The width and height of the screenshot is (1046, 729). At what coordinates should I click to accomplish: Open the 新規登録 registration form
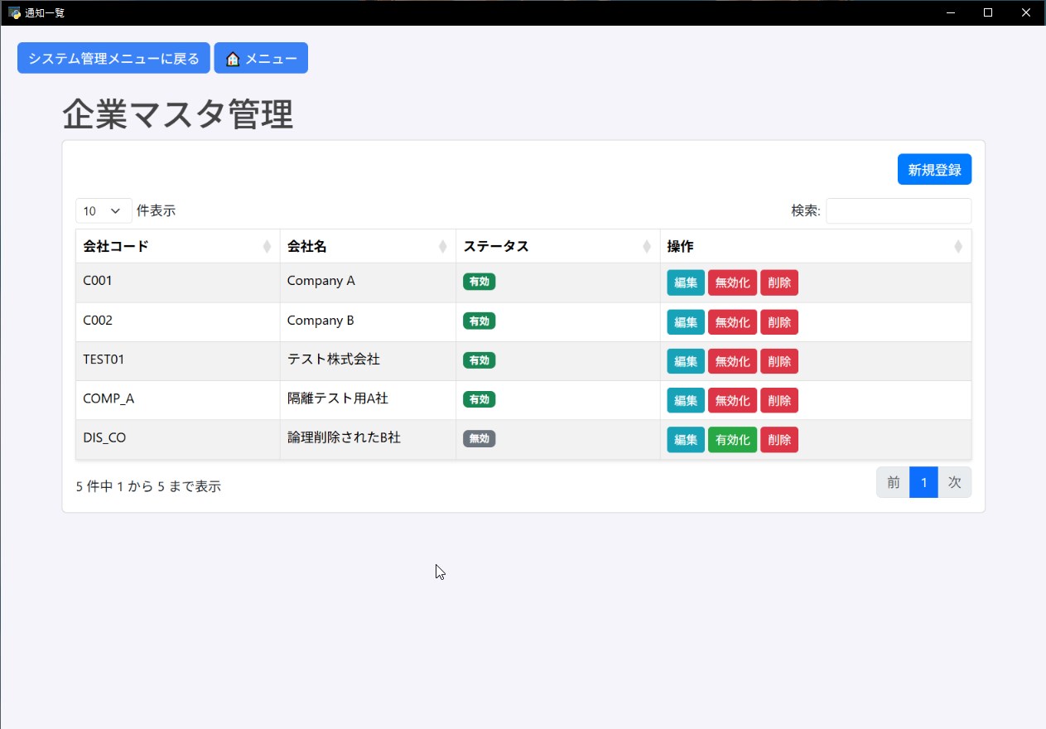(x=934, y=169)
